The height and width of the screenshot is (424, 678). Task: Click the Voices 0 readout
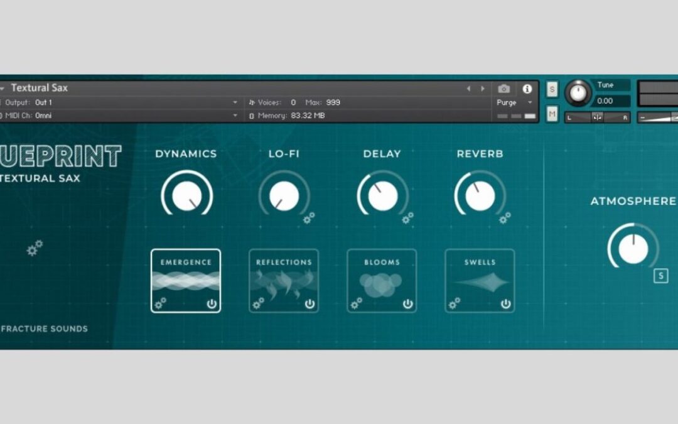point(272,102)
